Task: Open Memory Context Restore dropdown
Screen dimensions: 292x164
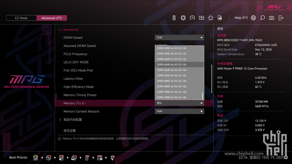Action: pos(179,111)
